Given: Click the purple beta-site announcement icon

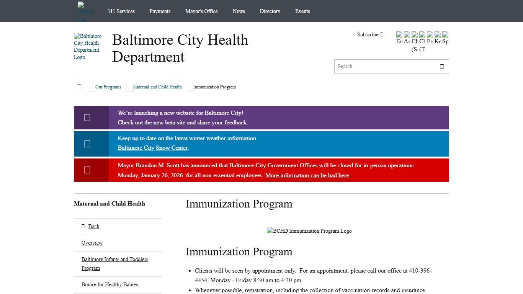Looking at the screenshot, I should point(87,118).
